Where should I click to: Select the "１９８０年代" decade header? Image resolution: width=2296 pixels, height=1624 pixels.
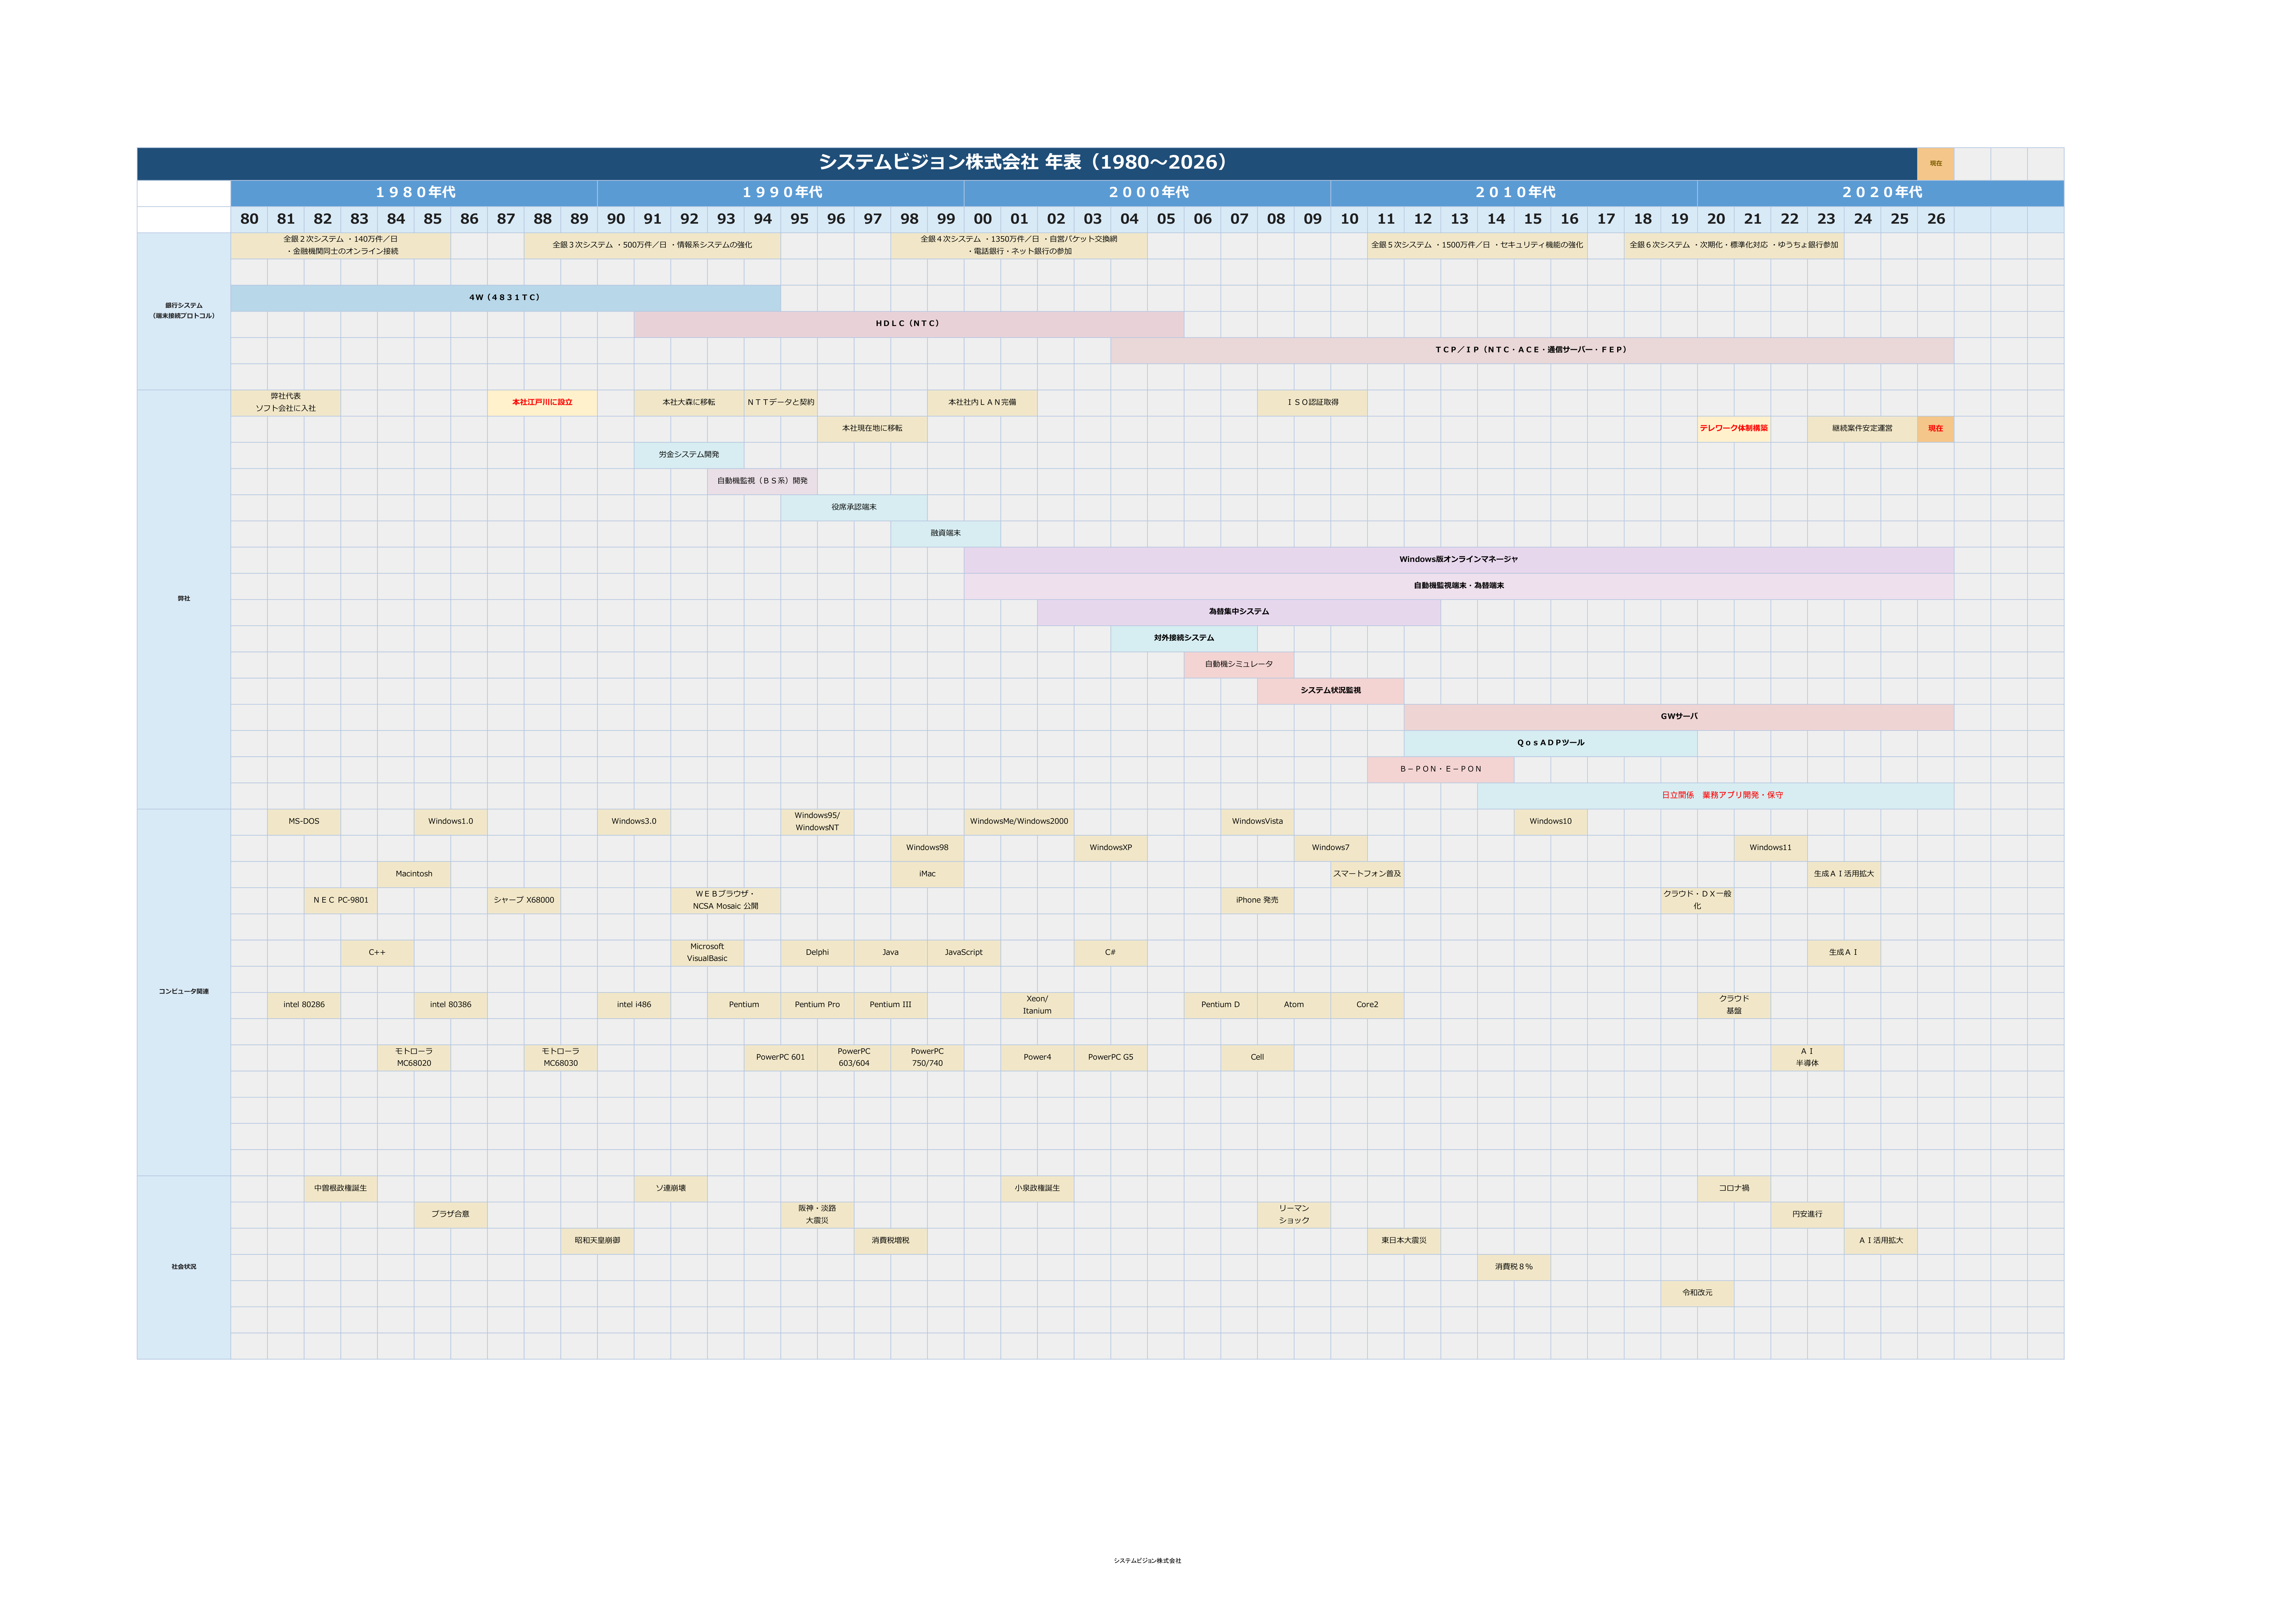tap(414, 193)
